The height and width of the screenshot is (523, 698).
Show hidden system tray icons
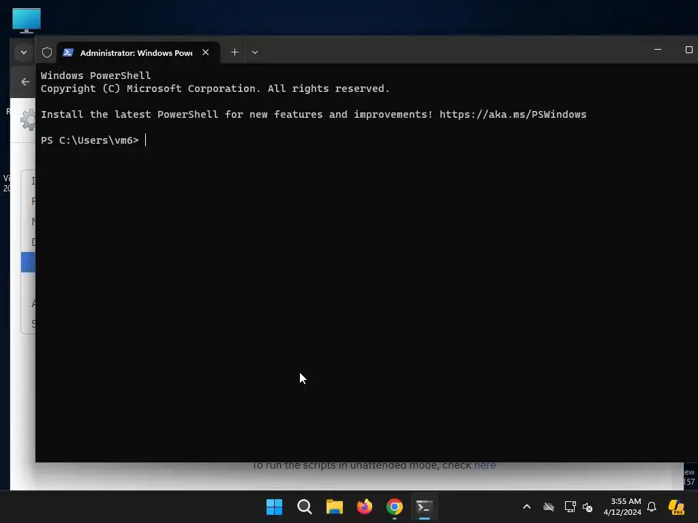click(527, 507)
